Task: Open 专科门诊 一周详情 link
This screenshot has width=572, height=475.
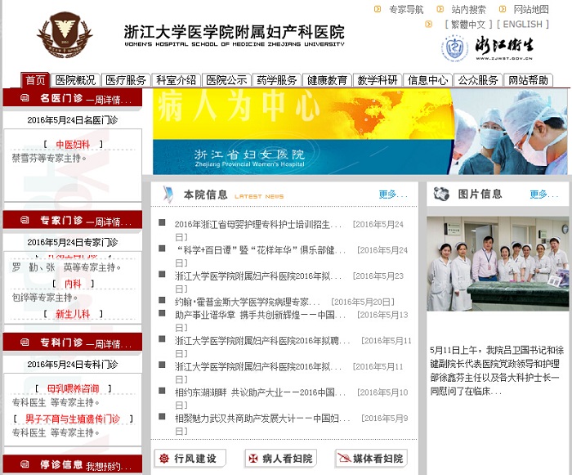Action: coord(109,344)
